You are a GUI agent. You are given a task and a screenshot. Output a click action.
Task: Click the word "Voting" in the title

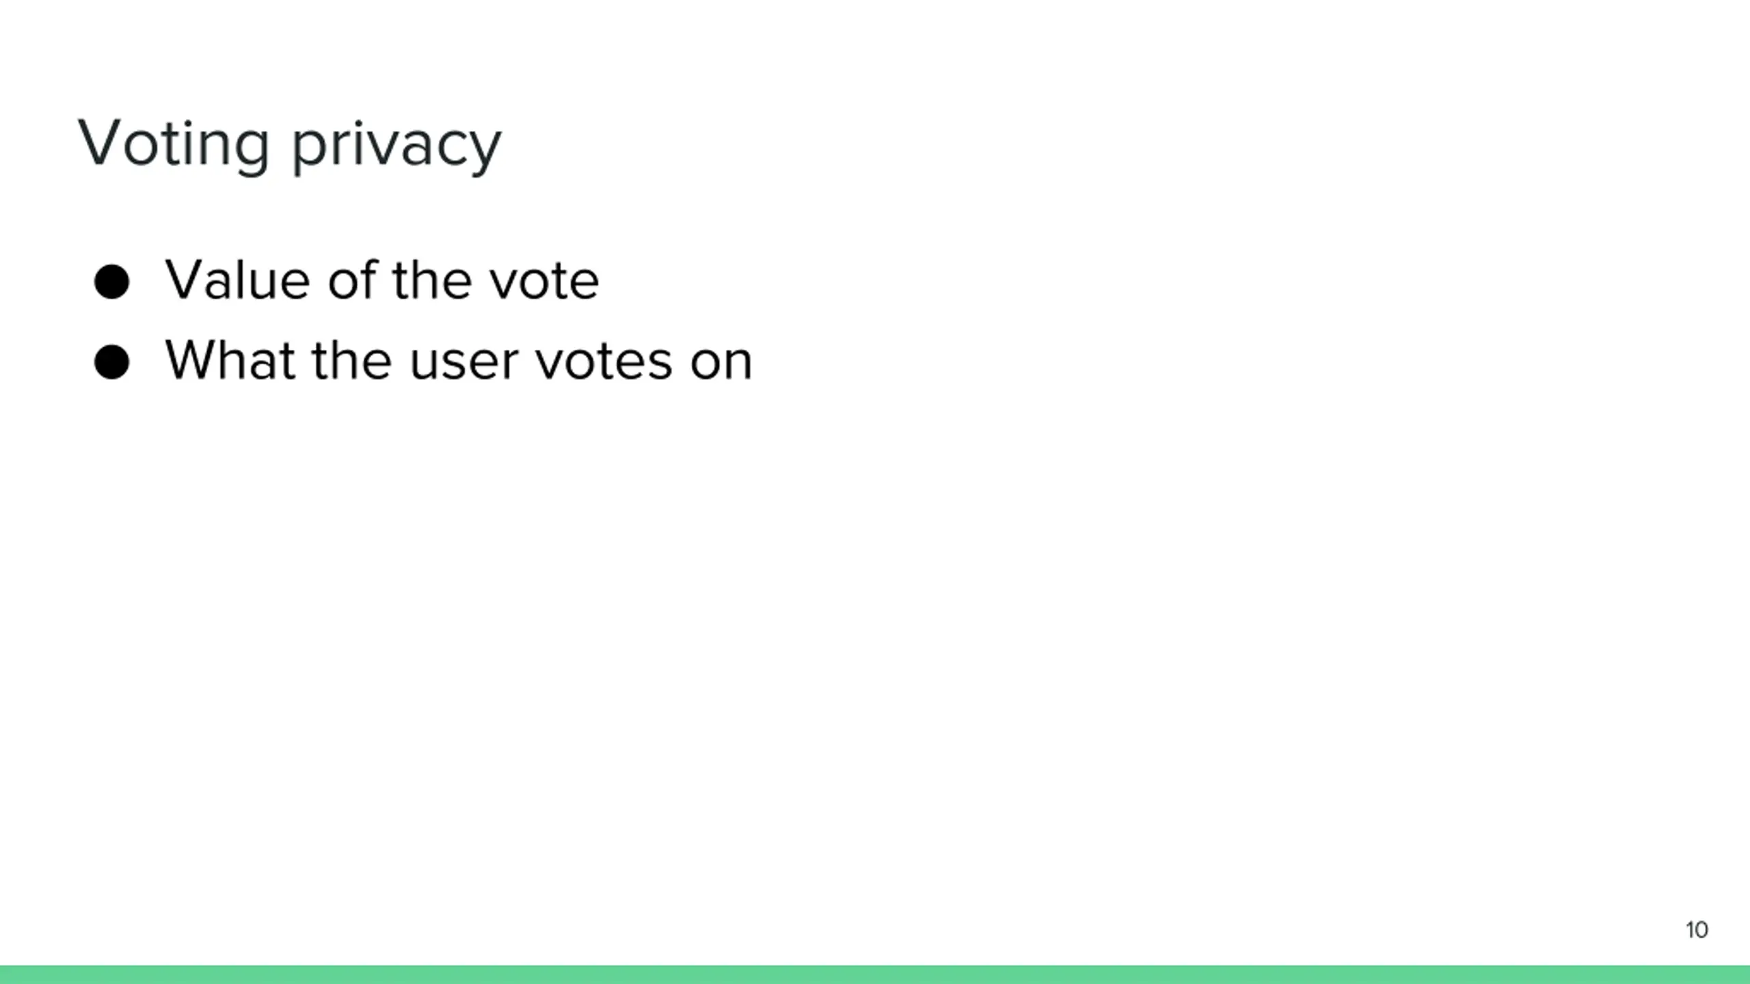(174, 144)
